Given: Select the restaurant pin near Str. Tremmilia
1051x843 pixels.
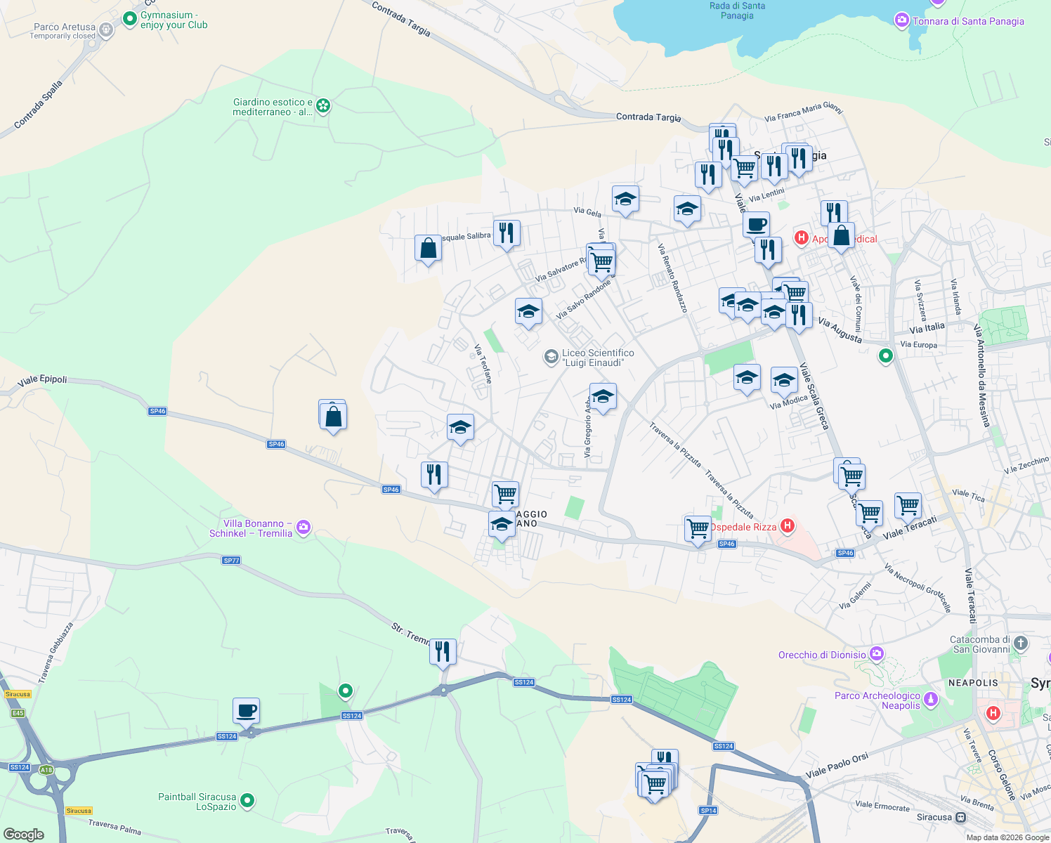Looking at the screenshot, I should coord(443,651).
